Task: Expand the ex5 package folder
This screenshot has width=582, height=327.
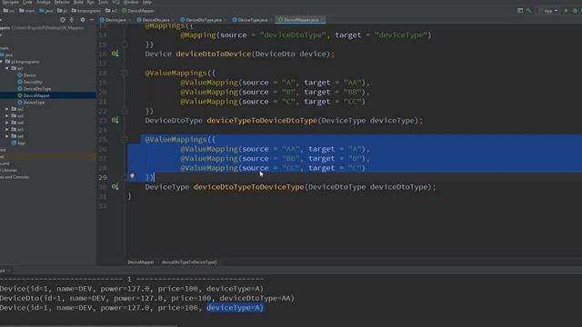Action: (x=6, y=129)
